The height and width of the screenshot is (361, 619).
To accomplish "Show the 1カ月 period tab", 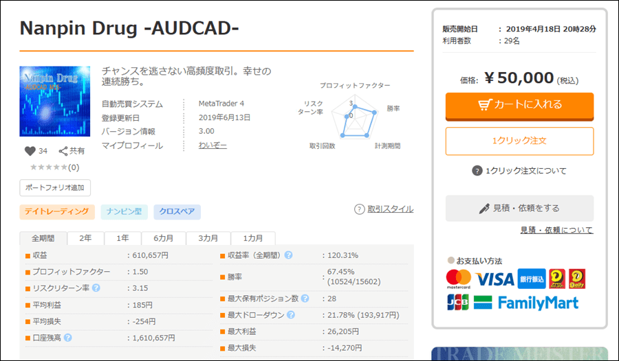I will coord(252,238).
